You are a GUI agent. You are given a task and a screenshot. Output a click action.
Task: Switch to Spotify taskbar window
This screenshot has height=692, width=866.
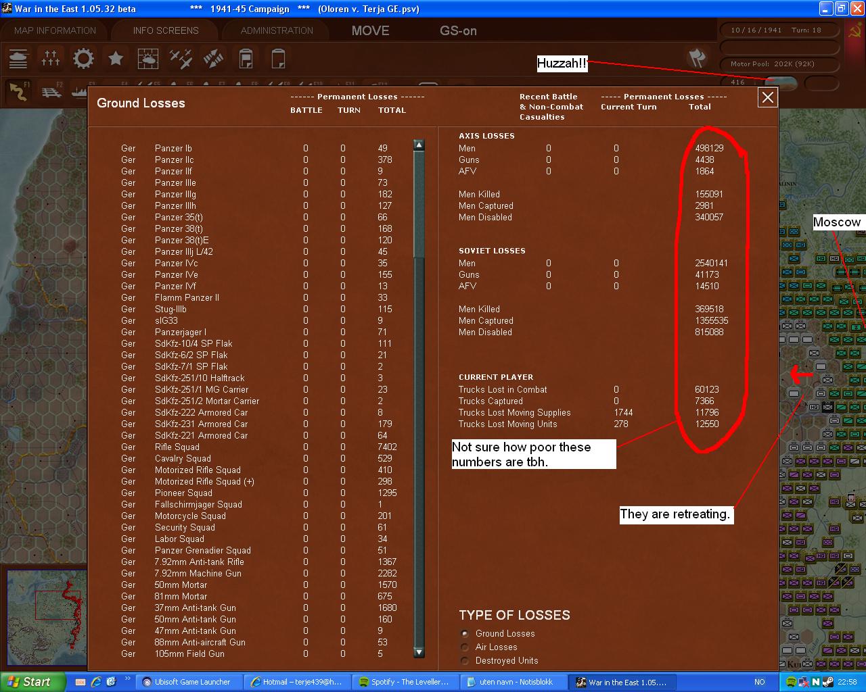(404, 682)
